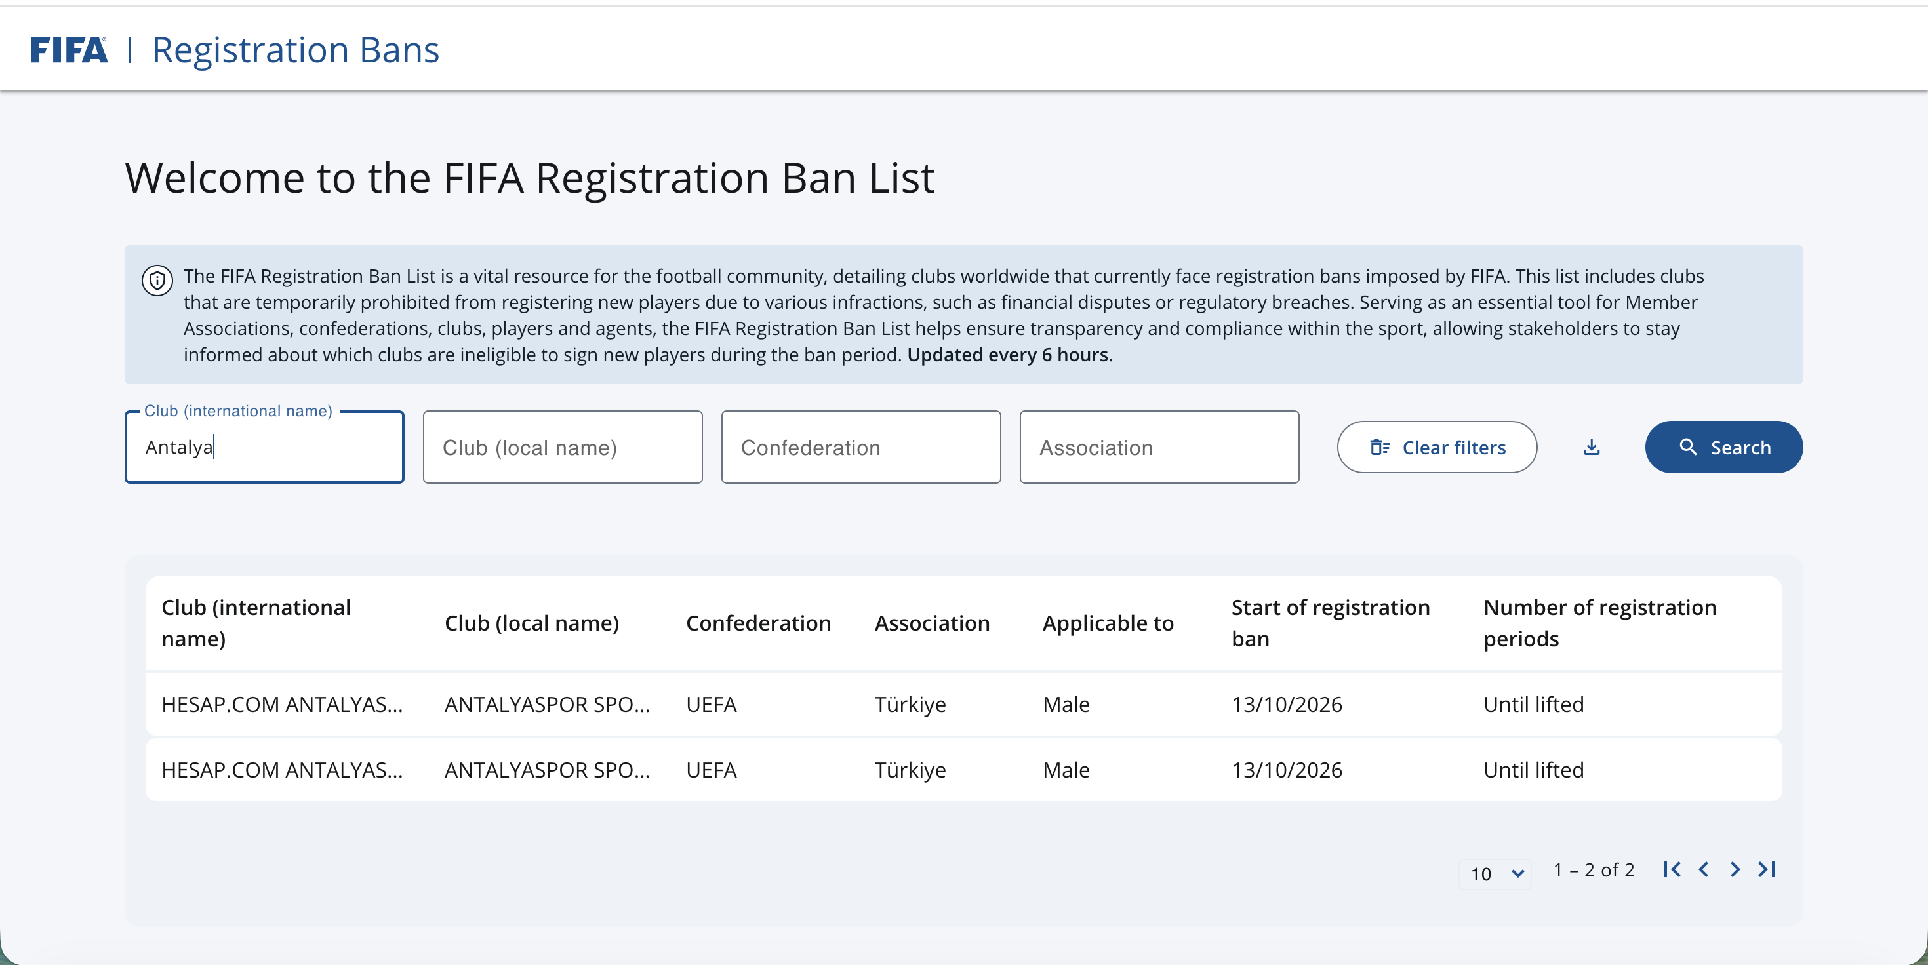Click the Confederation filter field
Image resolution: width=1928 pixels, height=965 pixels.
click(x=860, y=447)
